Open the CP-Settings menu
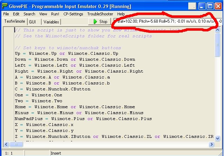Viewport: 224px width, 156px height. 73,14
